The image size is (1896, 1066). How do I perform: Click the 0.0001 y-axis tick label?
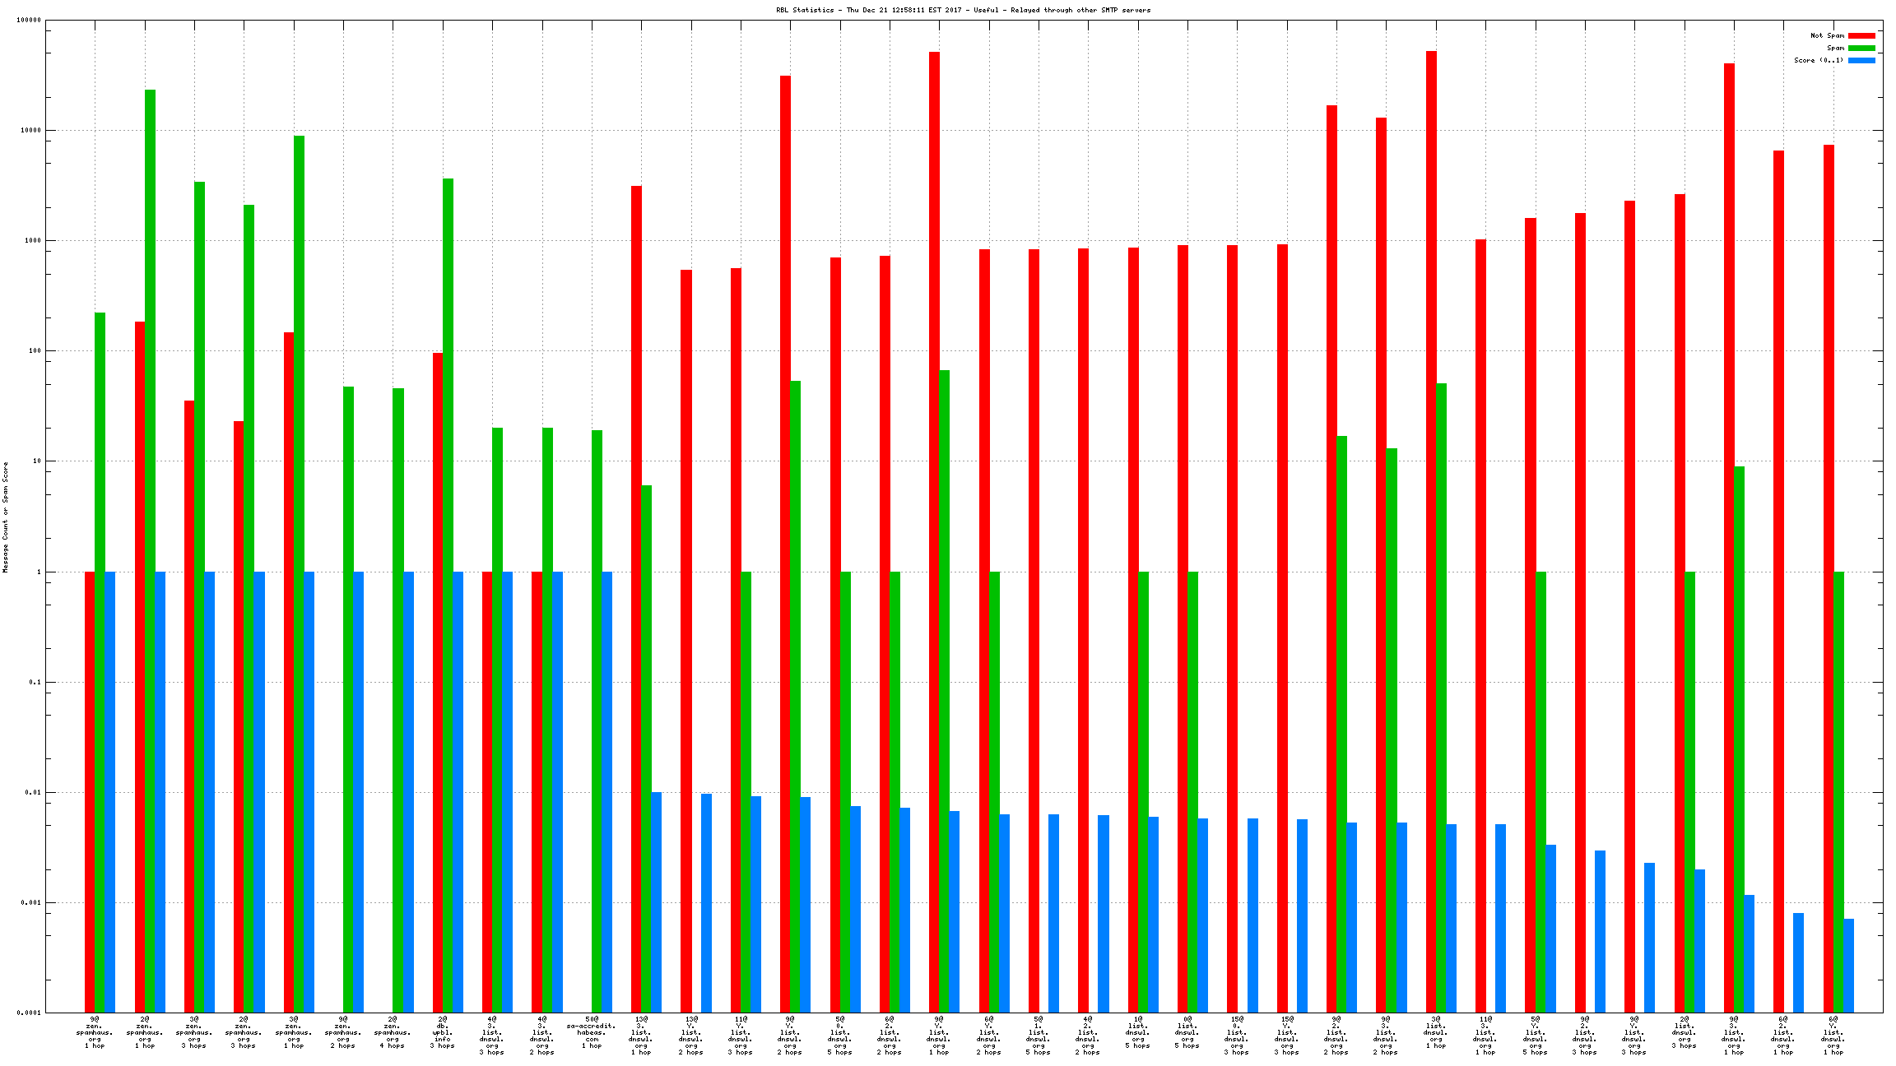(x=30, y=1013)
